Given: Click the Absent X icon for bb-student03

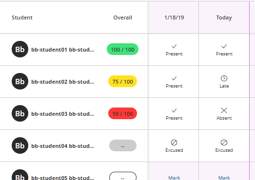Looking at the screenshot, I should (x=224, y=110).
